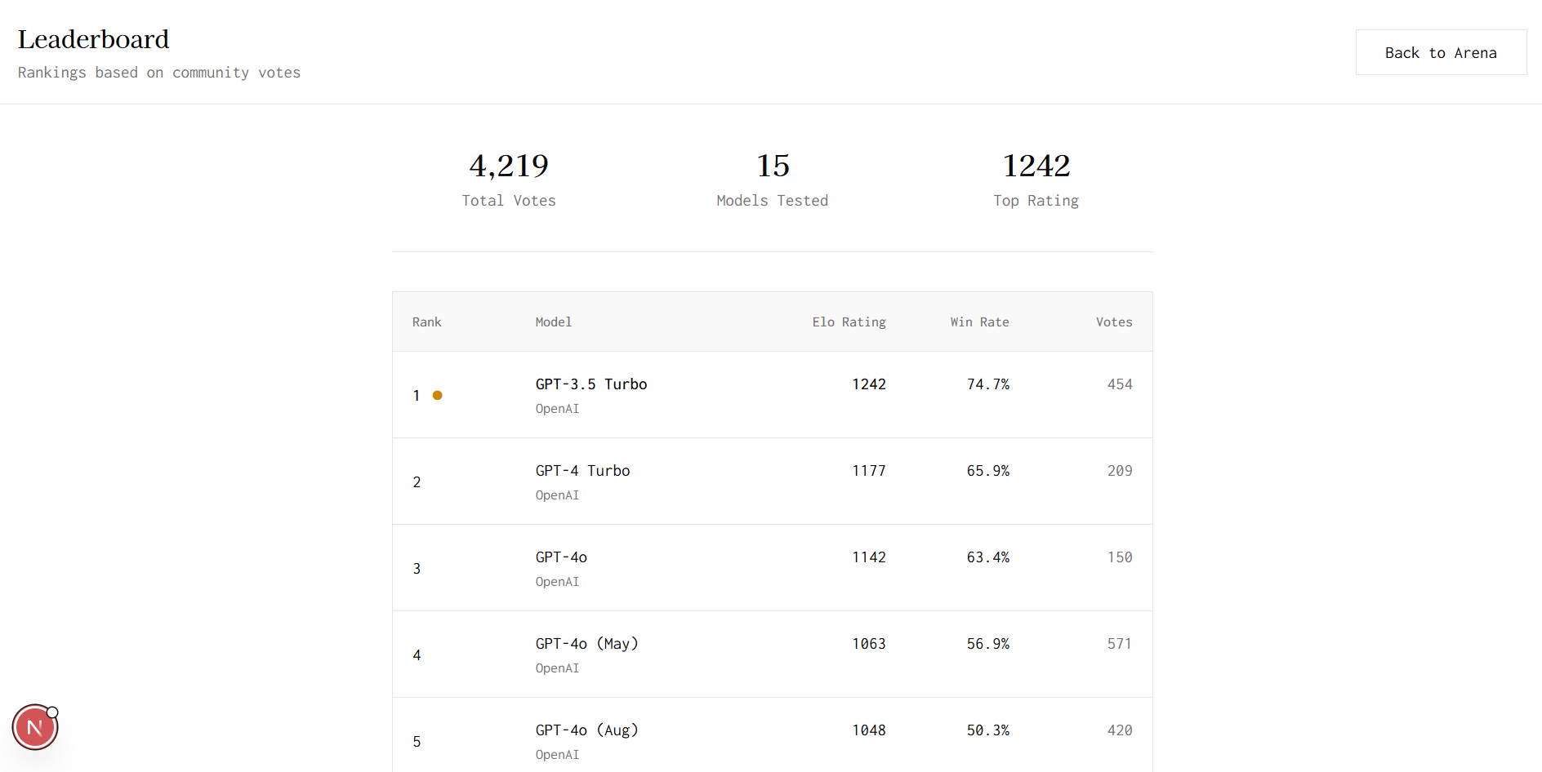Open the Next.js dev tools badge
Screen dimensions: 1542x772
(x=35, y=727)
